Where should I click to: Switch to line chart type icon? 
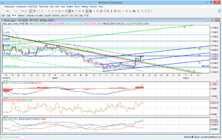tap(38, 11)
